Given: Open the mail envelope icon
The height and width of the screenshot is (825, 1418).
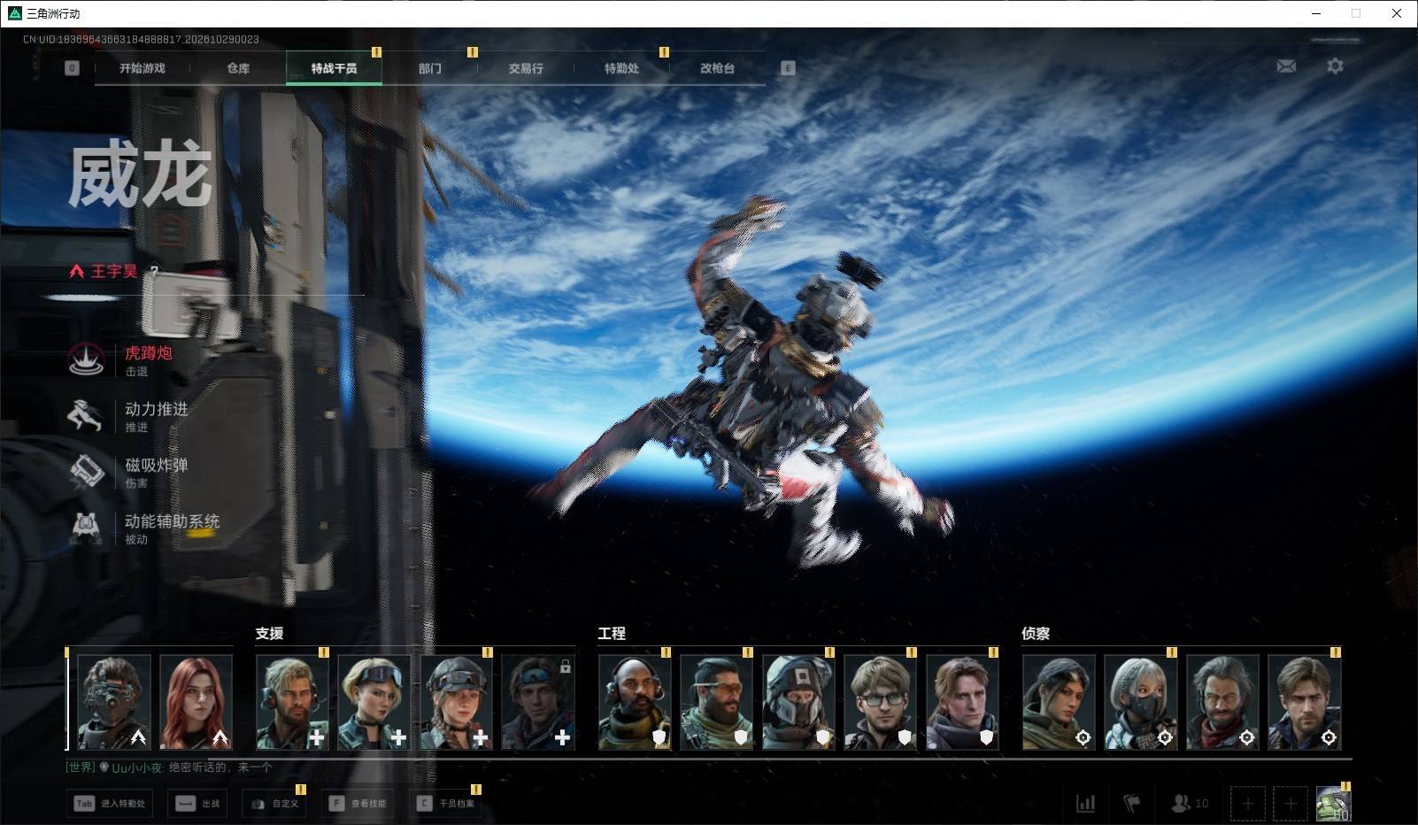Looking at the screenshot, I should point(1286,66).
